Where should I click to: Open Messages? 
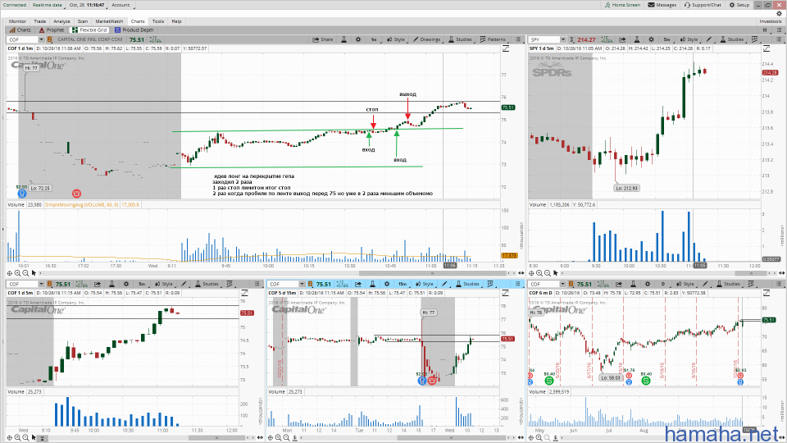(662, 5)
